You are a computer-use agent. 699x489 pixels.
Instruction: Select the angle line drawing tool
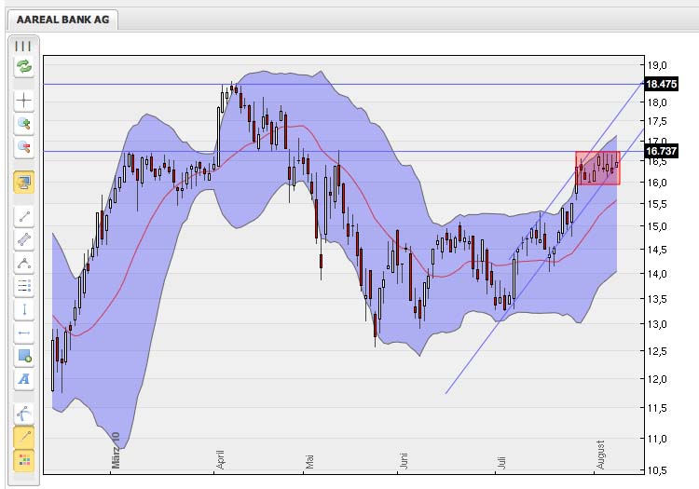[x=24, y=264]
